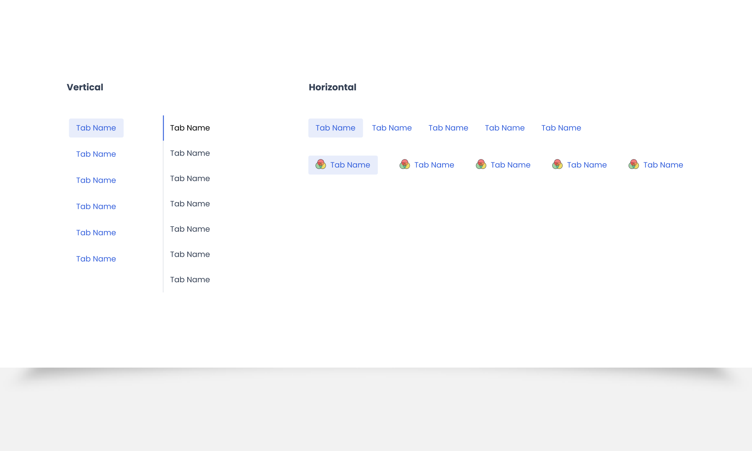The width and height of the screenshot is (752, 451).
Task: Click the fourth icon tab's circles icon
Action: [x=557, y=164]
